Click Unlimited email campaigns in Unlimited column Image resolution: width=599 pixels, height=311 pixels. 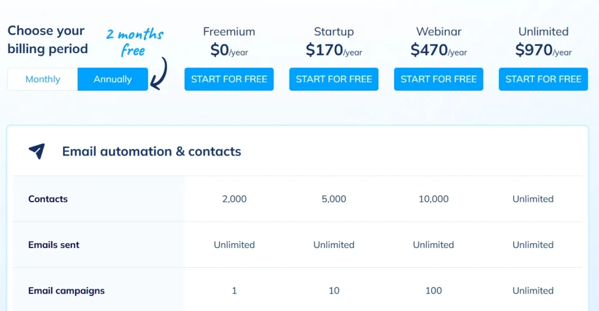(533, 291)
